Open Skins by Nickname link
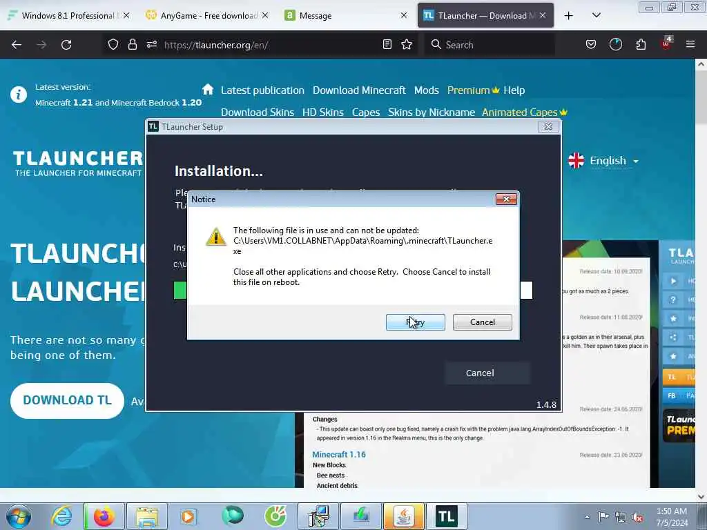707x530 pixels. click(x=432, y=112)
